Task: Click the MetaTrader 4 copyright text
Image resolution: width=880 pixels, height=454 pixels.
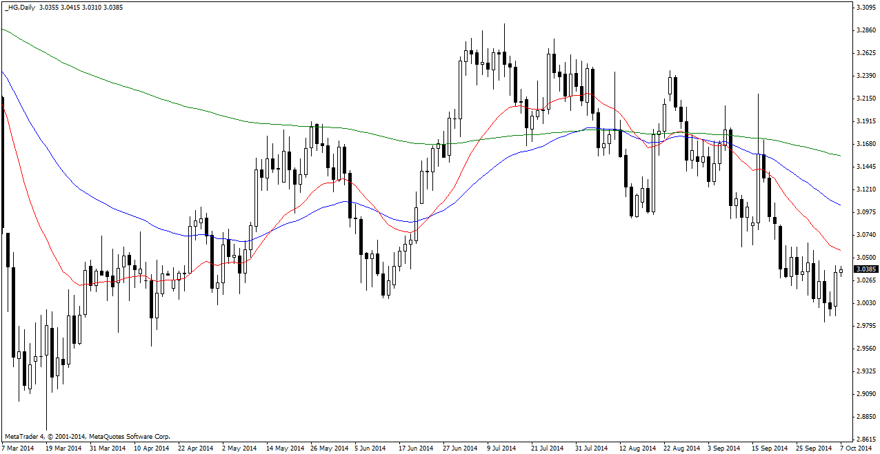Action: [87, 436]
